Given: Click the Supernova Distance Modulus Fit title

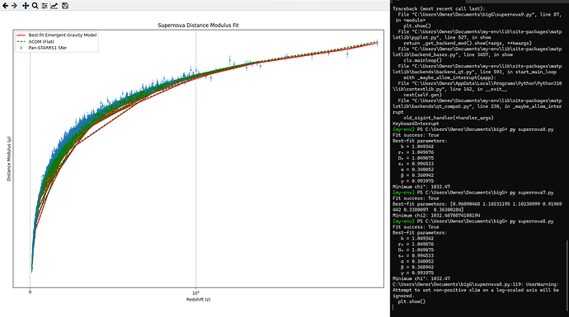Looking at the screenshot, I should pyautogui.click(x=198, y=26).
